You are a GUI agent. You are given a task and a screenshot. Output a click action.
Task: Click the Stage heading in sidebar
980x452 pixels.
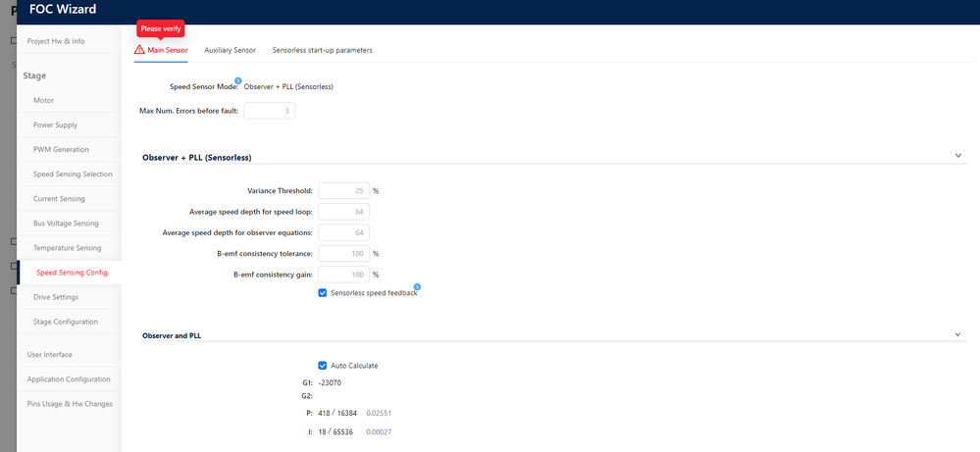[35, 76]
